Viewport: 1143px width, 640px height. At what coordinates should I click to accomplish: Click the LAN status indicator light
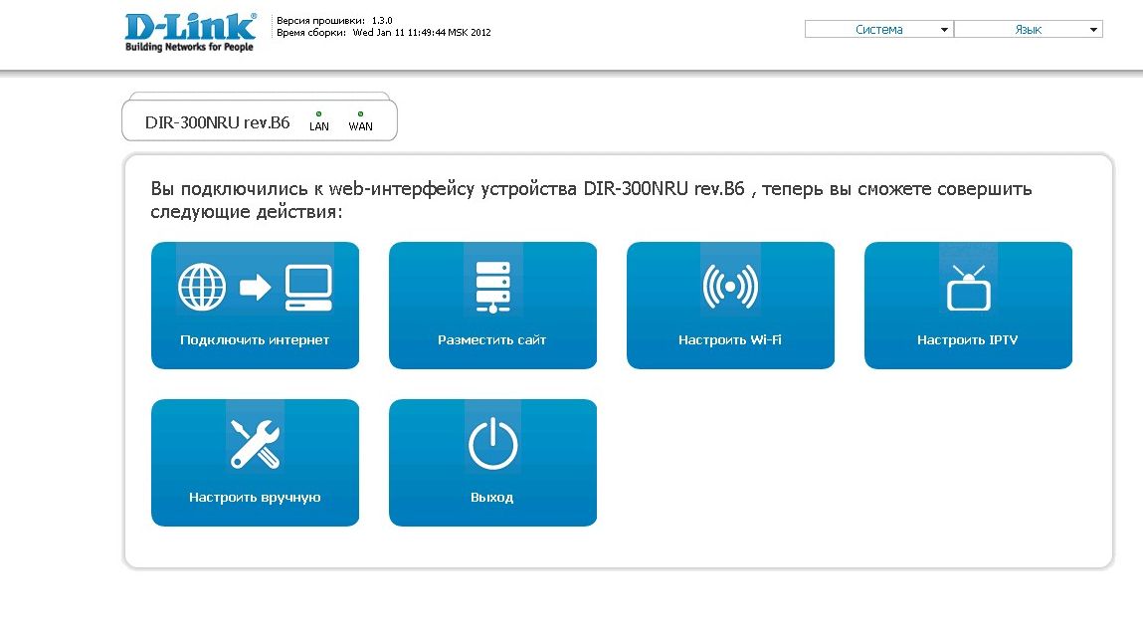pyautogui.click(x=318, y=114)
